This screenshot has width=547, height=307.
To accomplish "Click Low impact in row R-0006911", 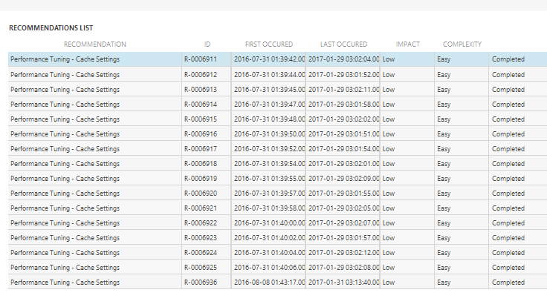I will pyautogui.click(x=389, y=59).
